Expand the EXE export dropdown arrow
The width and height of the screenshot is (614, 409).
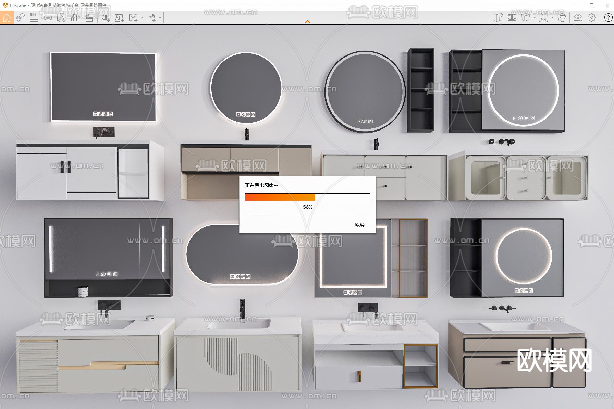point(160,17)
